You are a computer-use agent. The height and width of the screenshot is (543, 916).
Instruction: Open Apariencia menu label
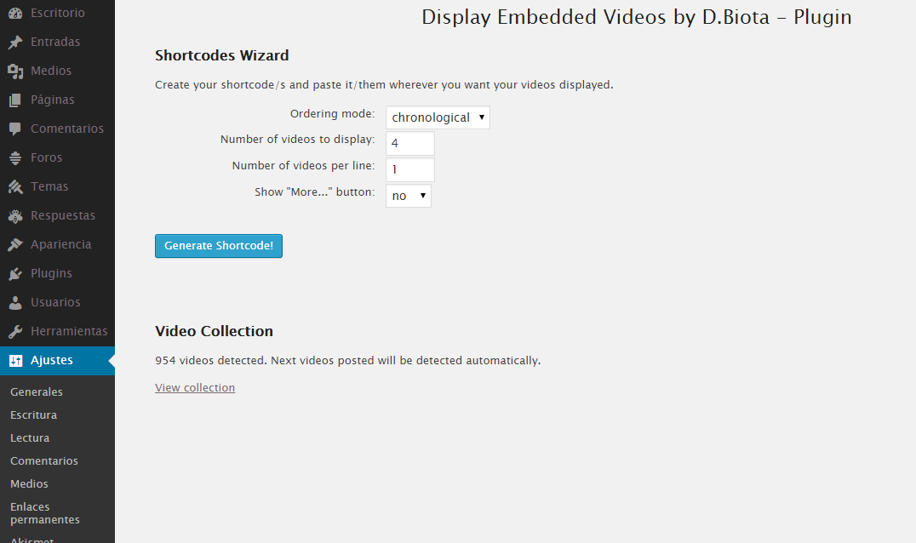[60, 244]
